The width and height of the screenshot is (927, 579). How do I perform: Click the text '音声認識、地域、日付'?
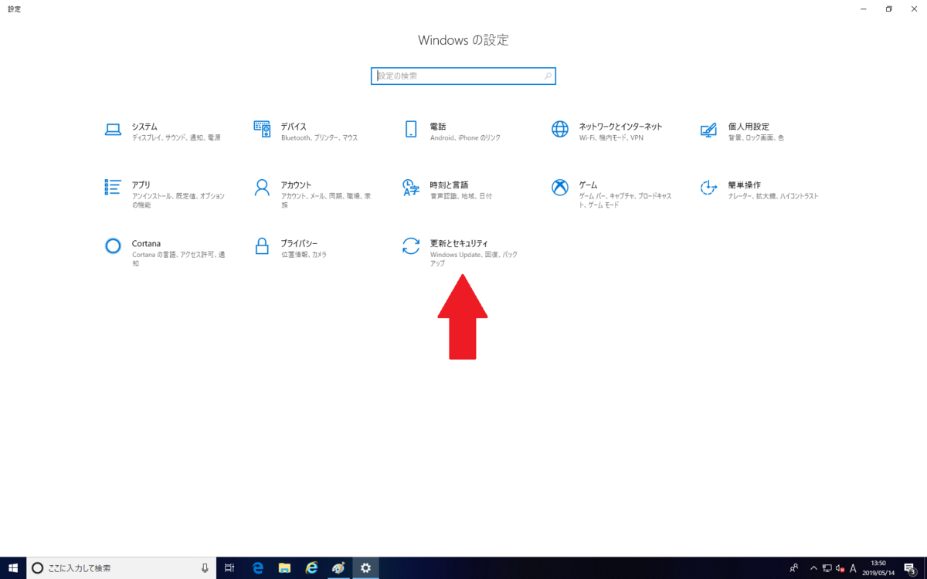point(460,196)
